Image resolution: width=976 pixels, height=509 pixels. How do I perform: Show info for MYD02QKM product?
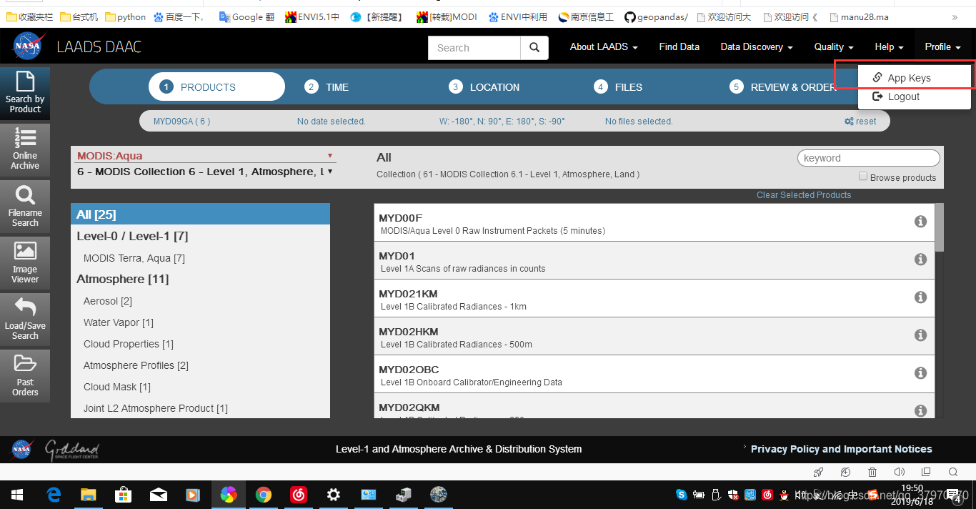[920, 411]
